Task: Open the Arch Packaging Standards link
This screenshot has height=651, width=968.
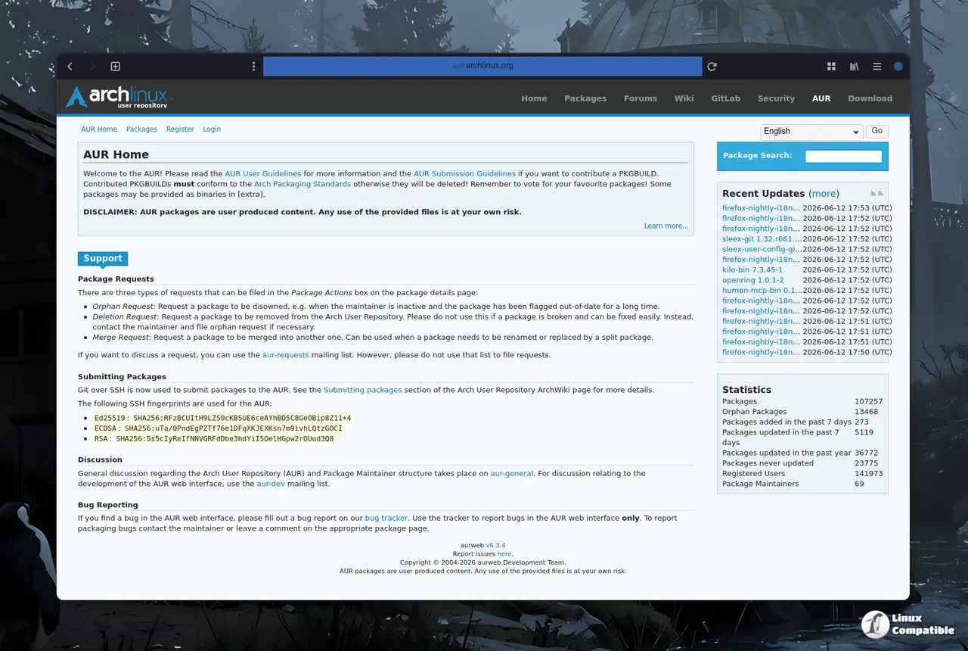Action: pos(302,184)
